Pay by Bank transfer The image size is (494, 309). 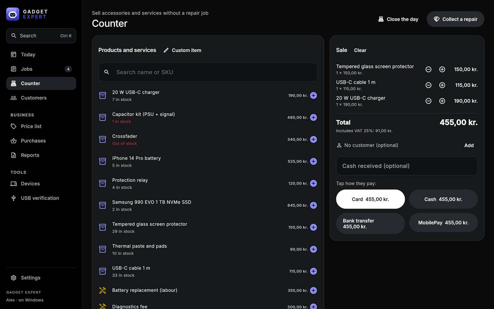pyautogui.click(x=370, y=223)
